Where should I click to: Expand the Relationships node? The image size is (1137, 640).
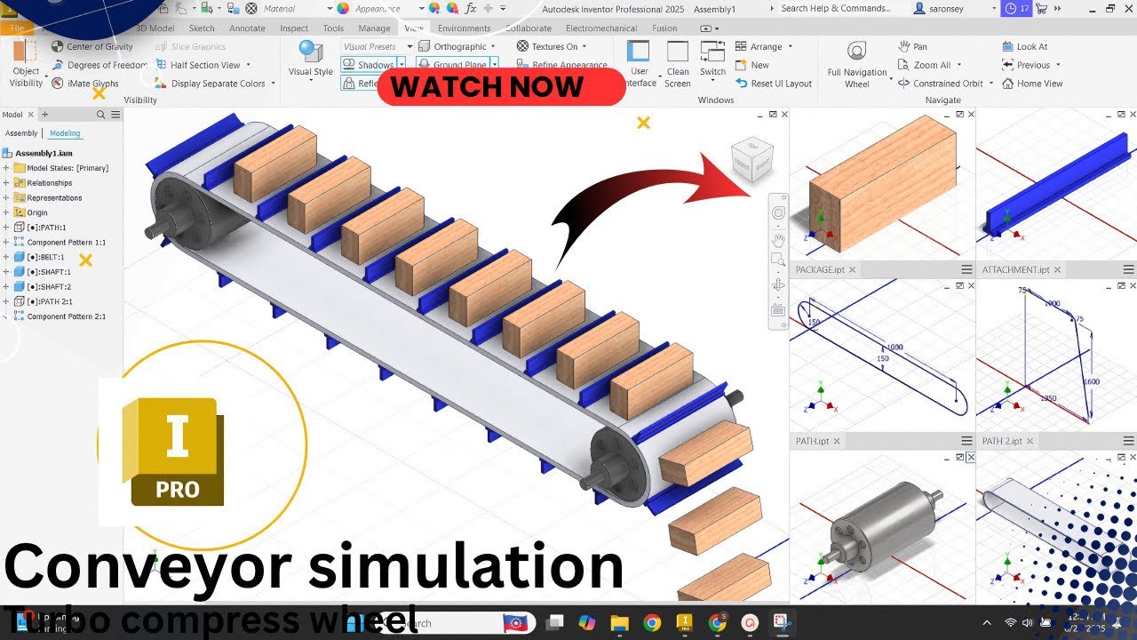pyautogui.click(x=6, y=183)
